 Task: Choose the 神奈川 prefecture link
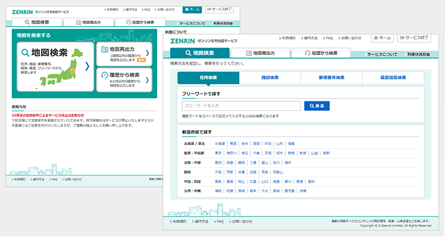point(231,153)
